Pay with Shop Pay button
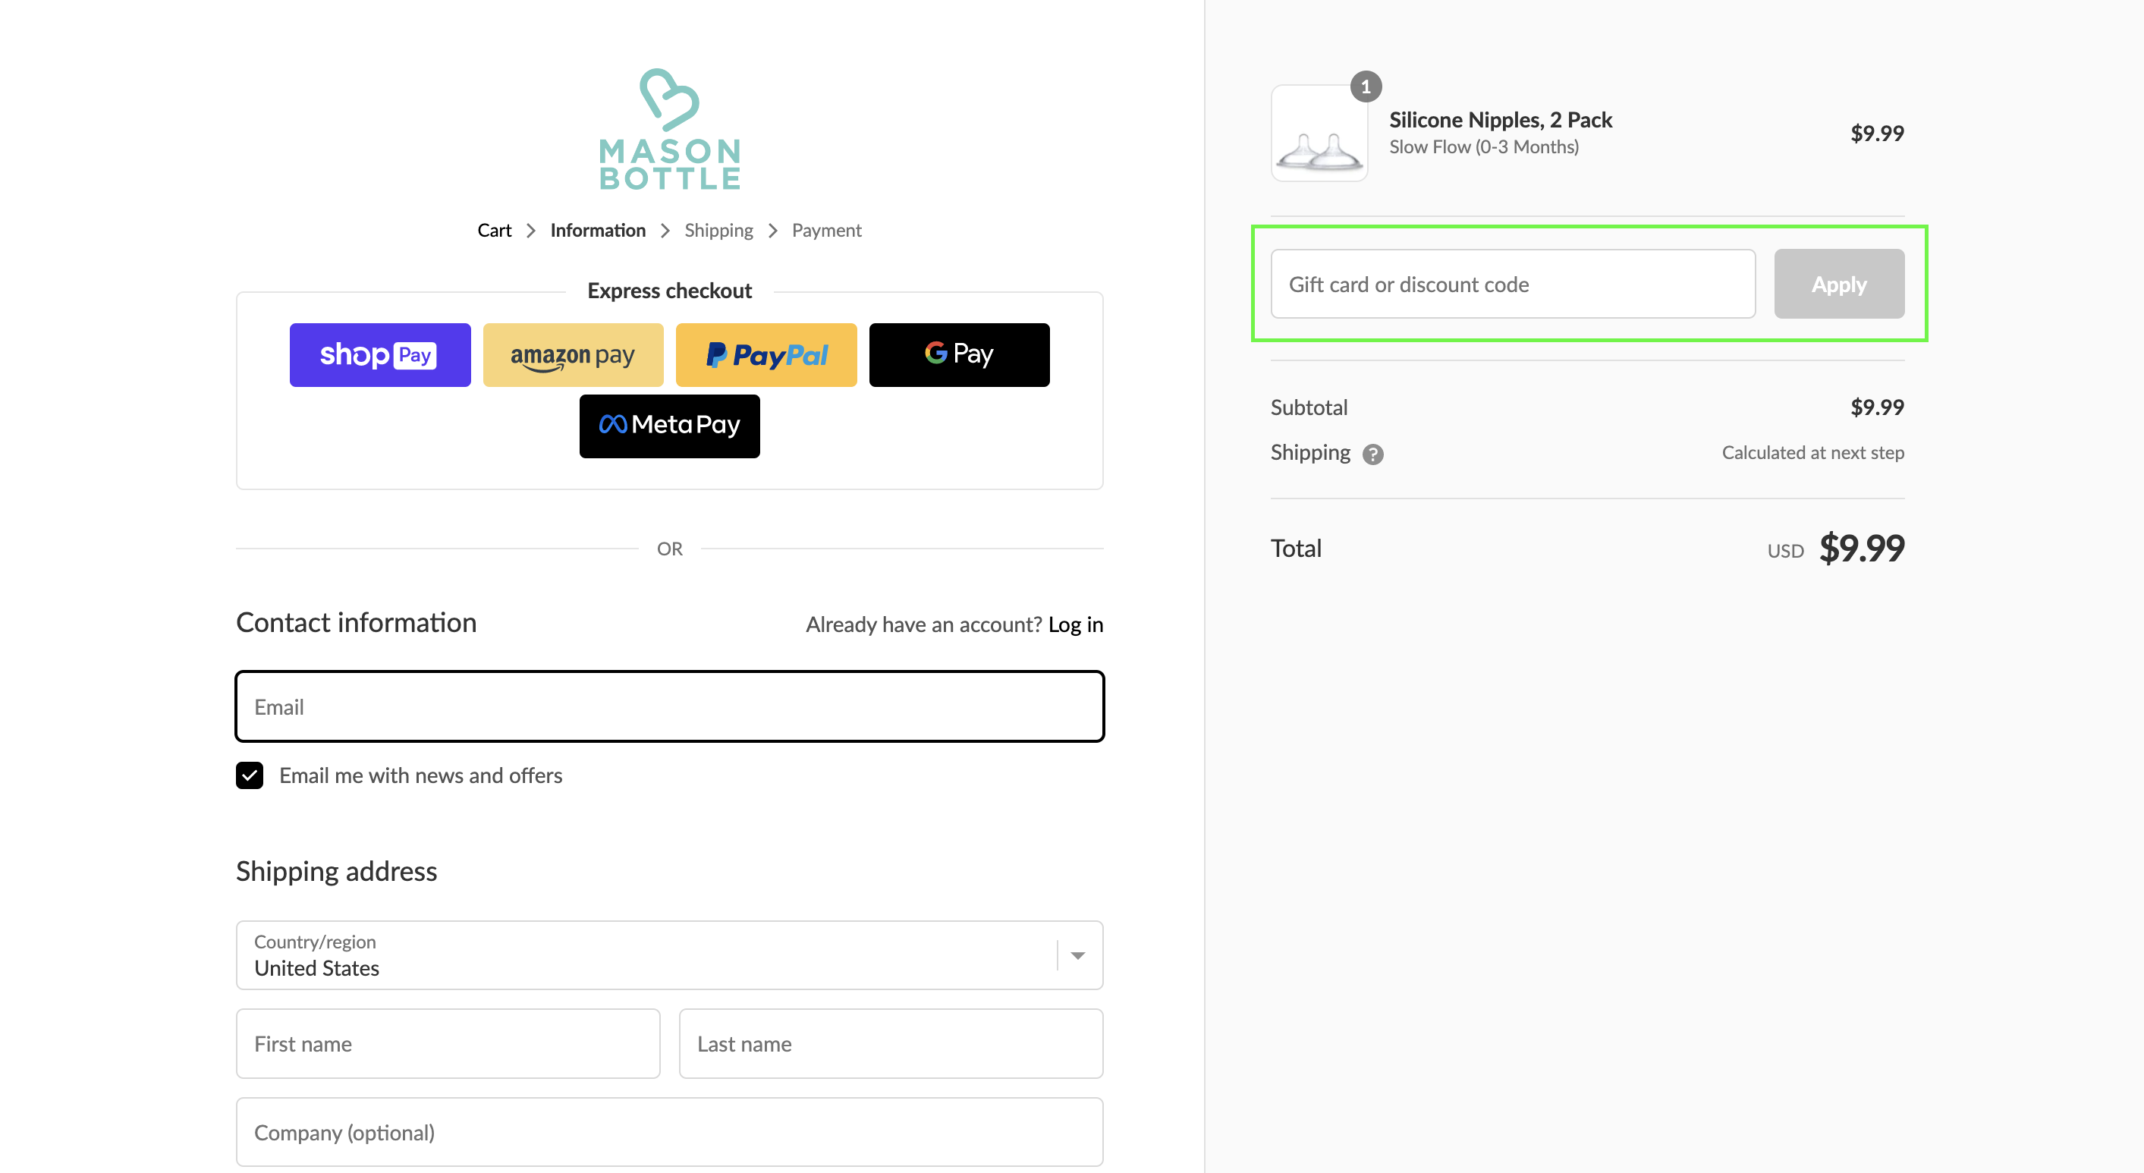The width and height of the screenshot is (2144, 1173). [x=379, y=354]
